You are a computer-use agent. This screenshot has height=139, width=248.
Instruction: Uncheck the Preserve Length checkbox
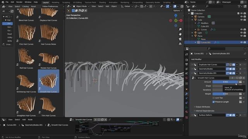[214, 102]
